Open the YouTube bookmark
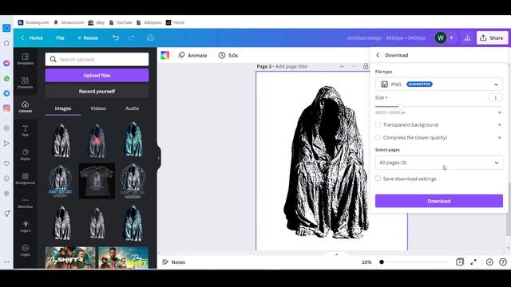The height and width of the screenshot is (287, 511). pos(121,22)
